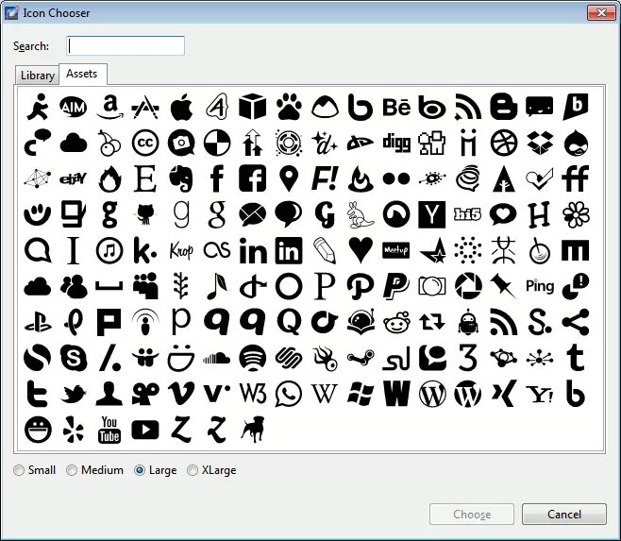The width and height of the screenshot is (621, 541).
Task: Choose the Drupal drop icon
Action: pos(576,143)
